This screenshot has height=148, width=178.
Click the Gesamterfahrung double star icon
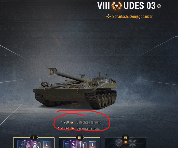72,128
